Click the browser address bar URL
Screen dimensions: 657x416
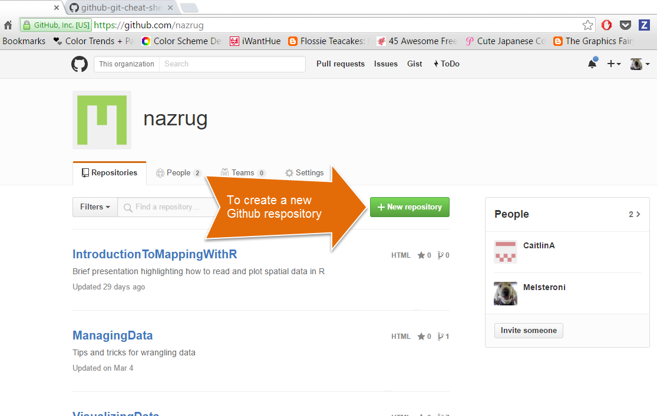point(148,25)
